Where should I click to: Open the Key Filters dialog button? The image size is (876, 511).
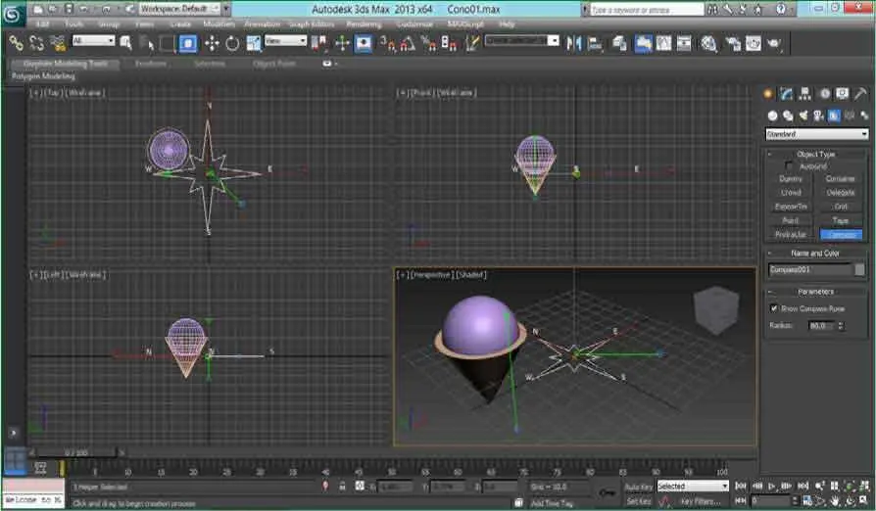(x=700, y=501)
